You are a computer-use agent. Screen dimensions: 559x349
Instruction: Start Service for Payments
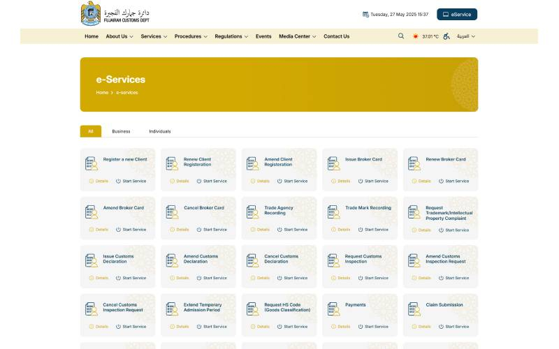(373, 326)
